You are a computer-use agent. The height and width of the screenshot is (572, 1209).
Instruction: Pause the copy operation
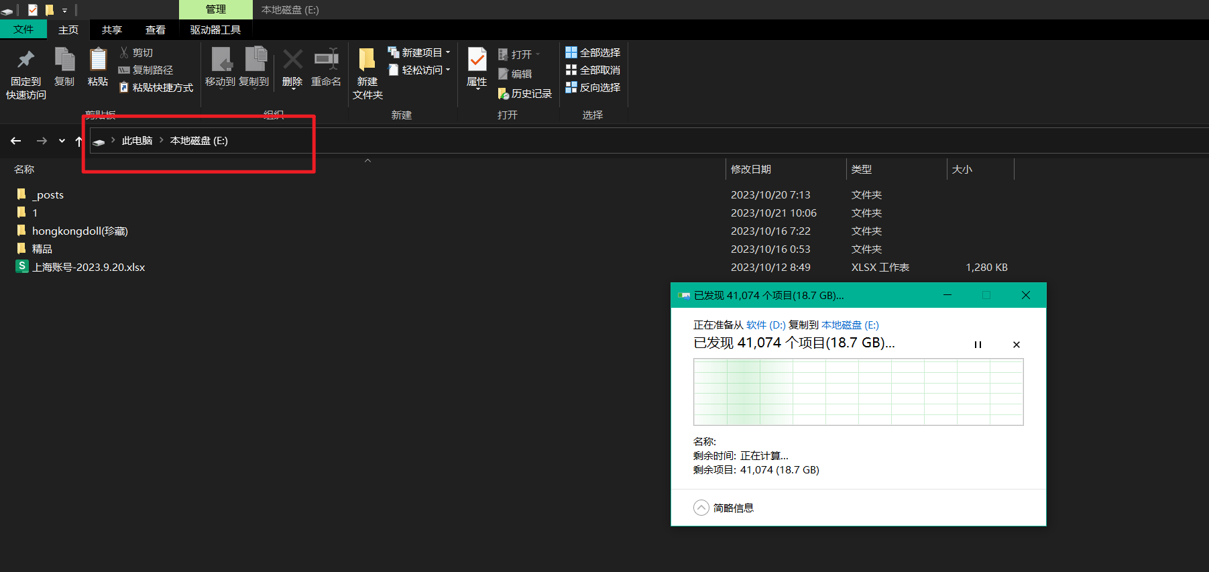pyautogui.click(x=978, y=345)
